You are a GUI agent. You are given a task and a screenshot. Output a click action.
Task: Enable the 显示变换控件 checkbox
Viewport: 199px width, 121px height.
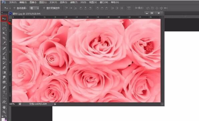(44, 8)
